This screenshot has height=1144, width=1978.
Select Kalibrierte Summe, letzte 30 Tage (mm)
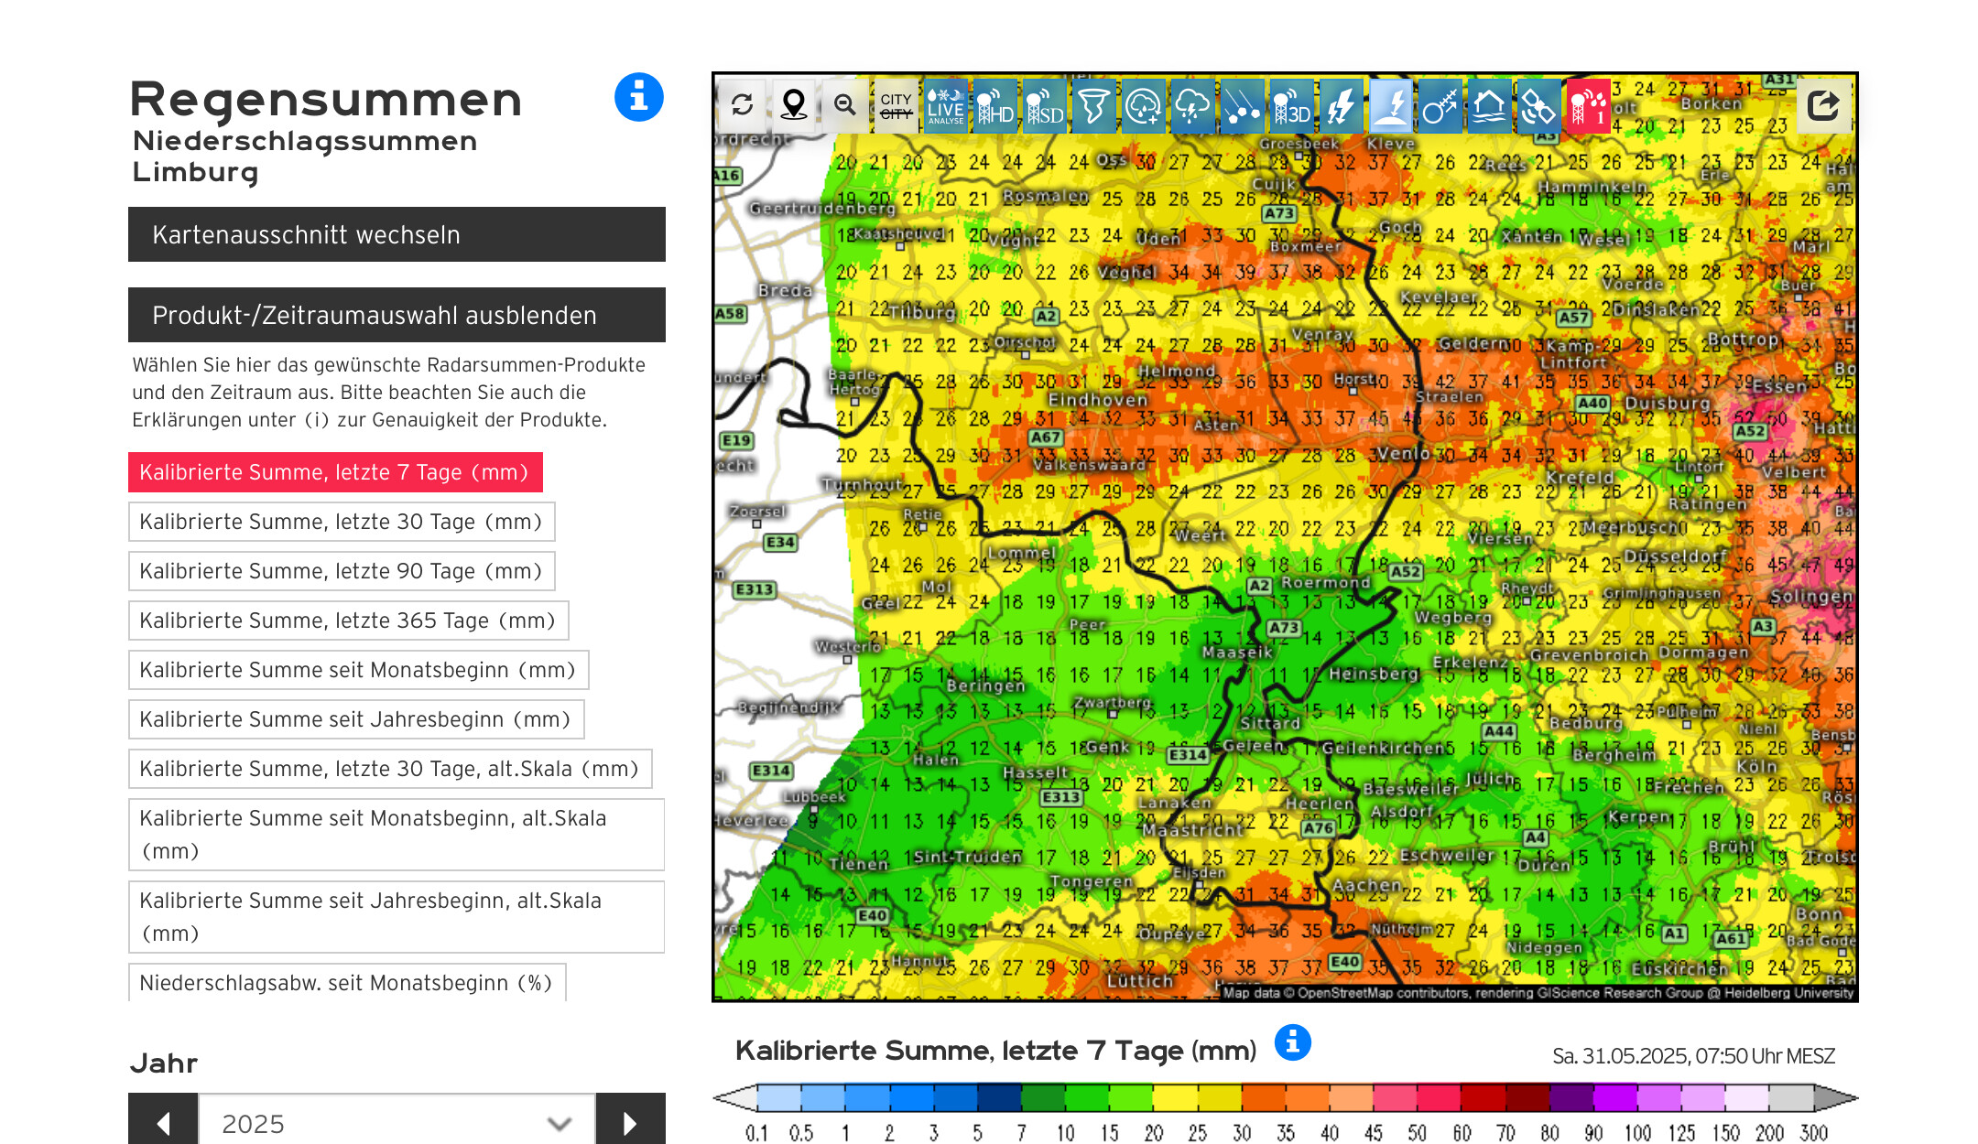pos(341,522)
